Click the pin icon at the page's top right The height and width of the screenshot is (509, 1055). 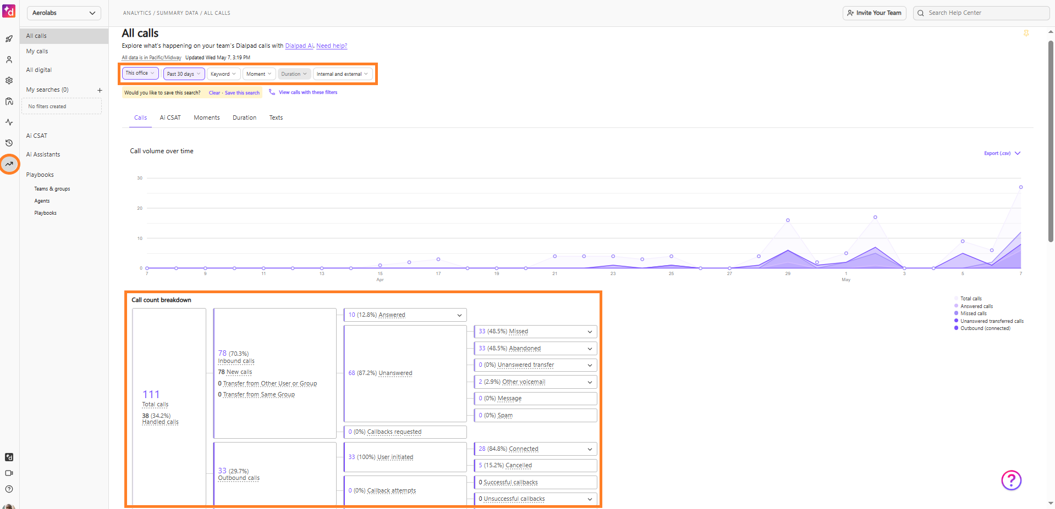[x=1026, y=33]
